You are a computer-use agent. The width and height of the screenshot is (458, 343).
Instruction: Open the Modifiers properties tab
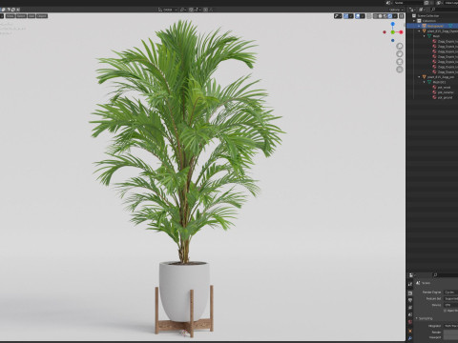click(x=410, y=338)
